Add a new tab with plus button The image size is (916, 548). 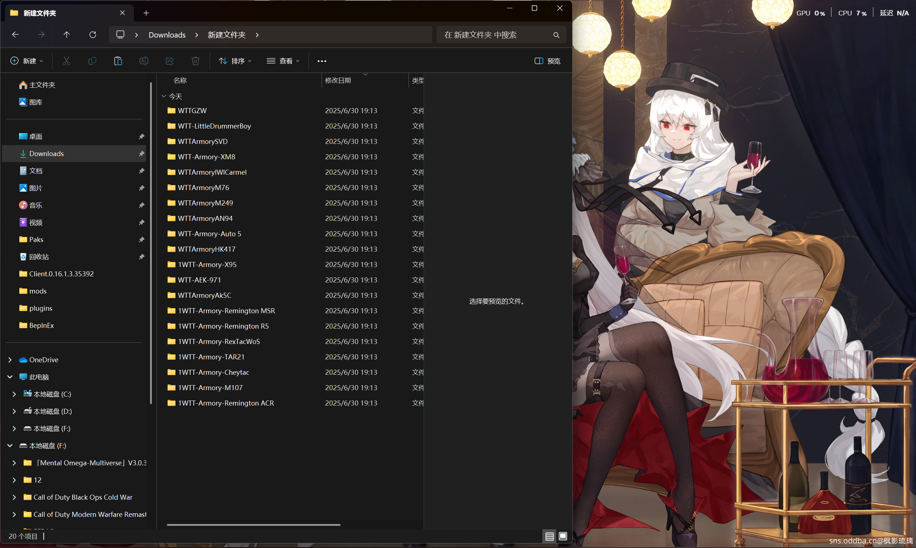146,13
